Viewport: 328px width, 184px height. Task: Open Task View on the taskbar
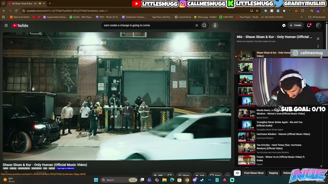[x=142, y=180]
